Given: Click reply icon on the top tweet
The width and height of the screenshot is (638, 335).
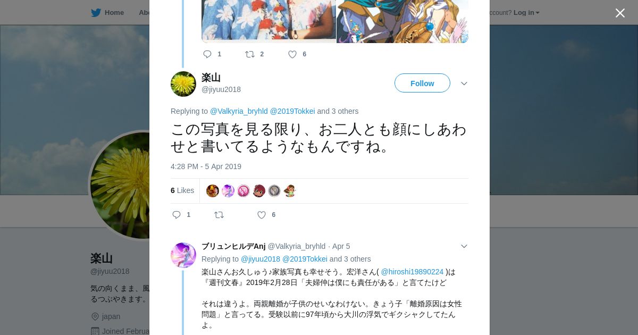Looking at the screenshot, I should [x=207, y=54].
